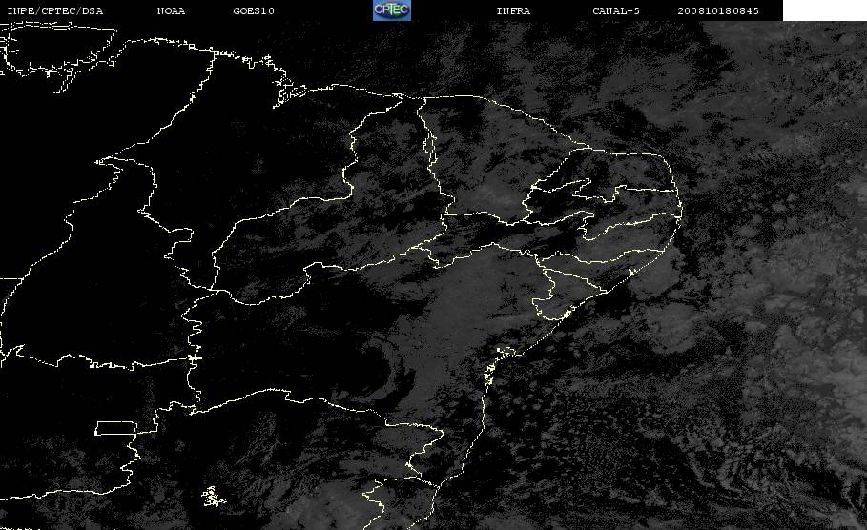The image size is (867, 530).
Task: Select the 200810180845 timestamp text
Action: [x=717, y=10]
